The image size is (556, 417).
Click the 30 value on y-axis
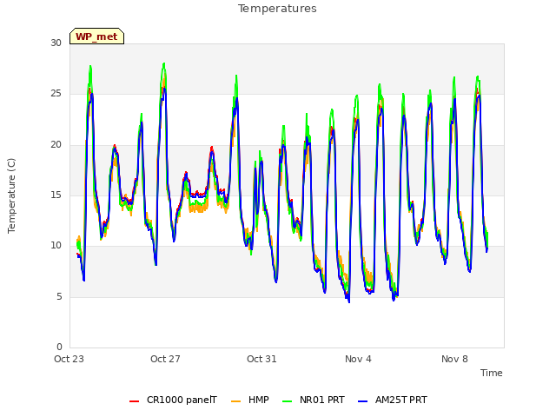[x=56, y=43]
